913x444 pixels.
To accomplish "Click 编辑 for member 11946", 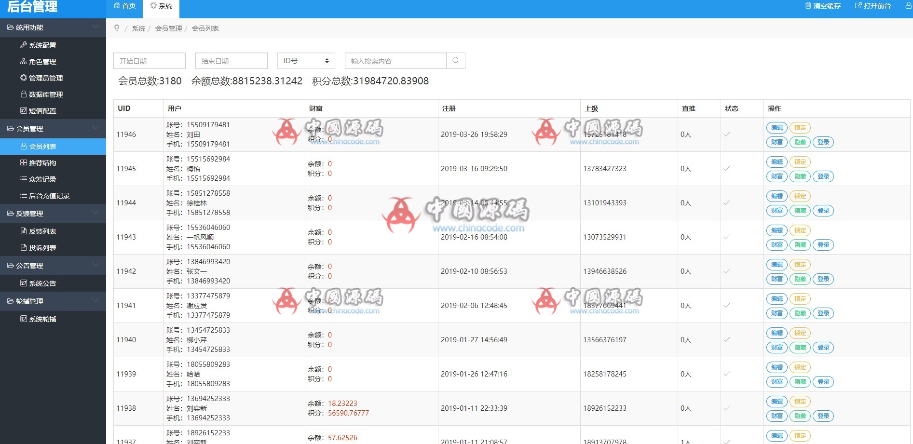I will tap(777, 128).
